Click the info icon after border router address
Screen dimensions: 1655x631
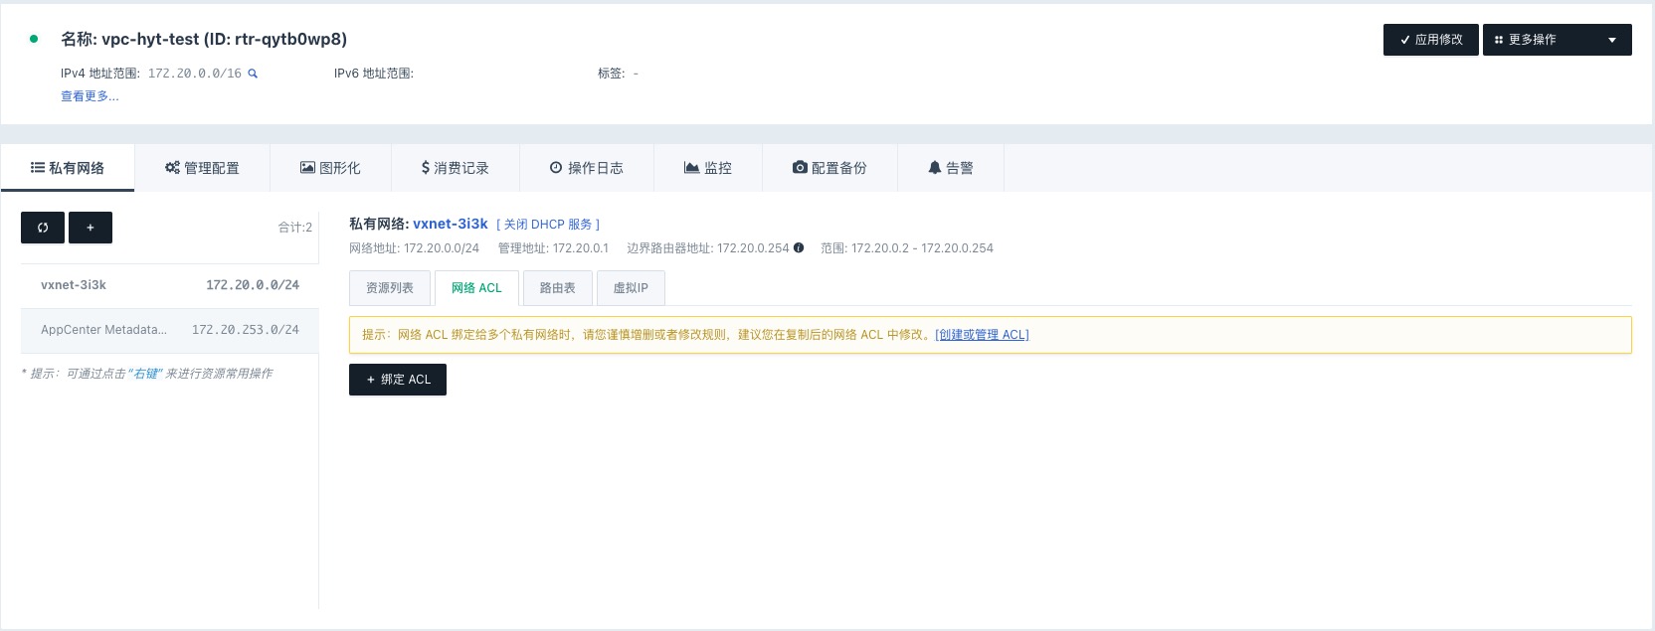[799, 248]
